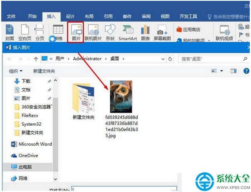251x192 pixels.
Task: Click the bookmark flag icon
Action: coord(241,34)
